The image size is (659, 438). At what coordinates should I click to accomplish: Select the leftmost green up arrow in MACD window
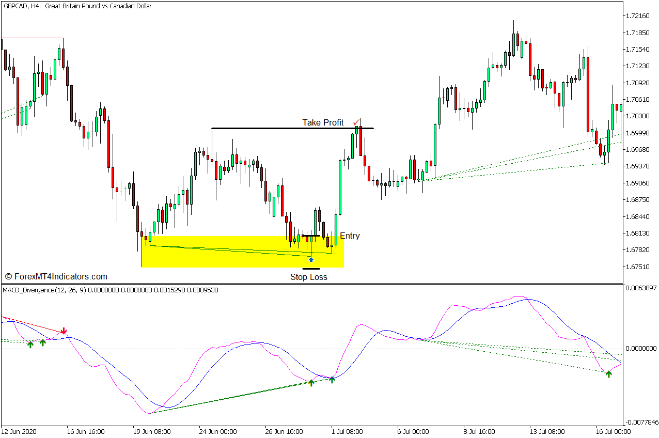click(30, 345)
